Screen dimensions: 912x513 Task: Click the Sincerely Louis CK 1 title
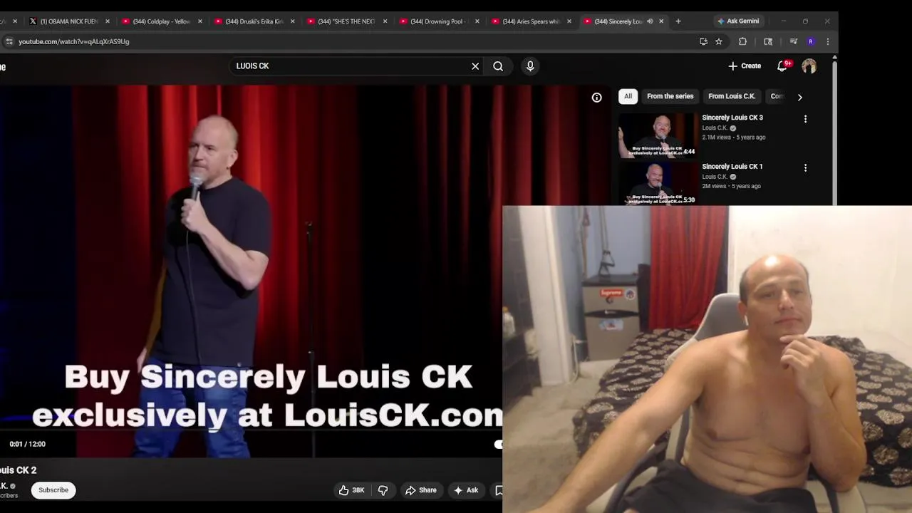click(732, 167)
